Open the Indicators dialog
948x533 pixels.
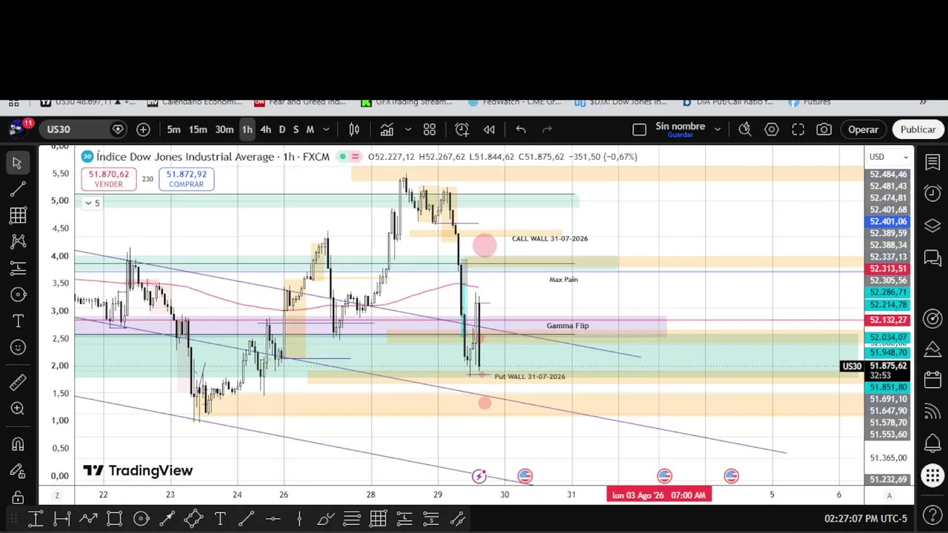[x=387, y=130]
